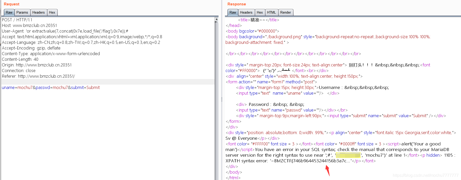Switch to the Response Raw tab
The height and width of the screenshot is (180, 461).
point(233,12)
